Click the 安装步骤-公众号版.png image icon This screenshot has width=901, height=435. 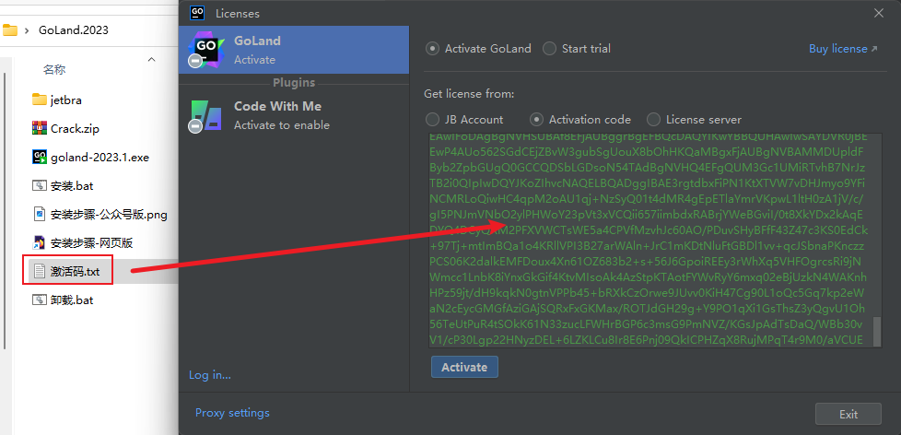(x=39, y=215)
